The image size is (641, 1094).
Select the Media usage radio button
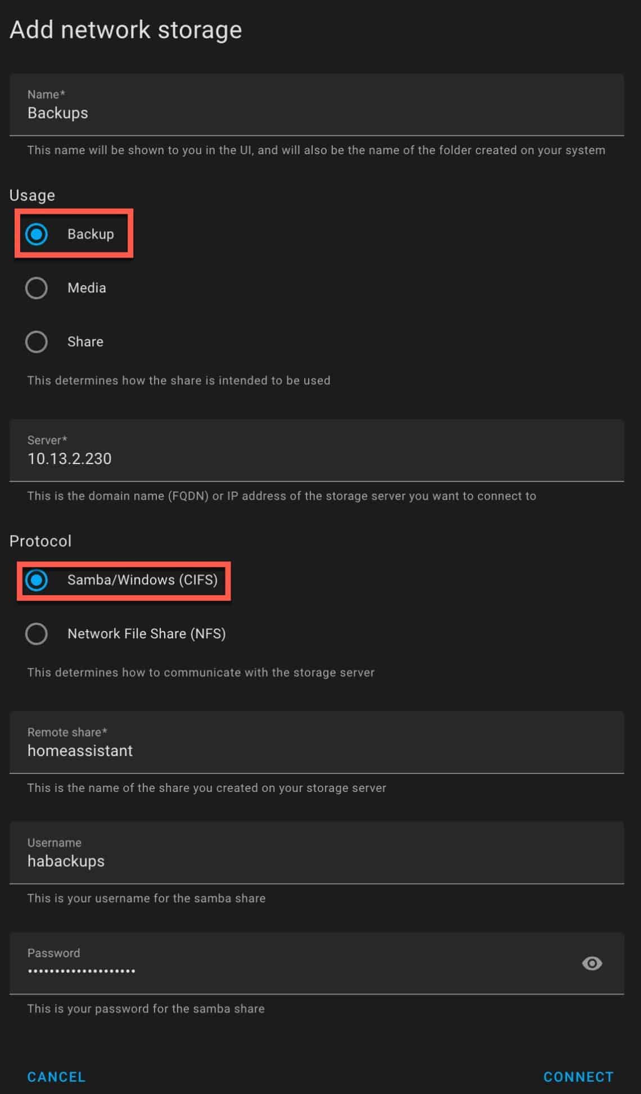(x=36, y=287)
